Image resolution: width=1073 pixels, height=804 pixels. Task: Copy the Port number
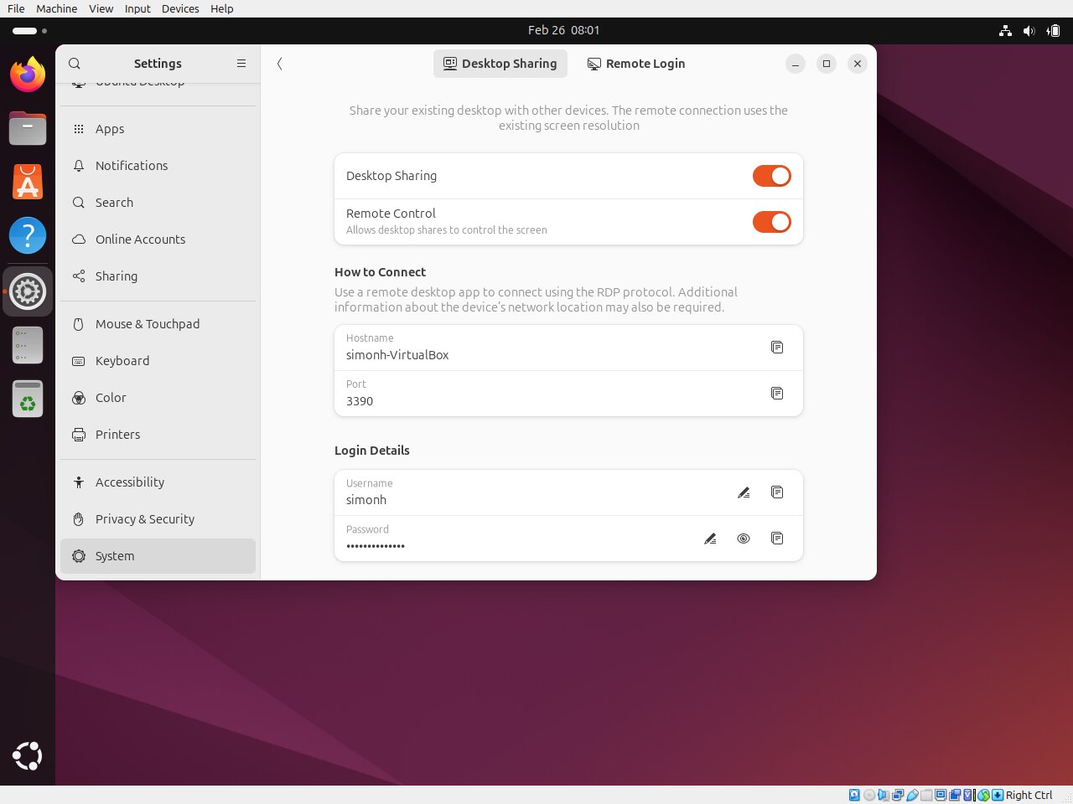point(777,394)
